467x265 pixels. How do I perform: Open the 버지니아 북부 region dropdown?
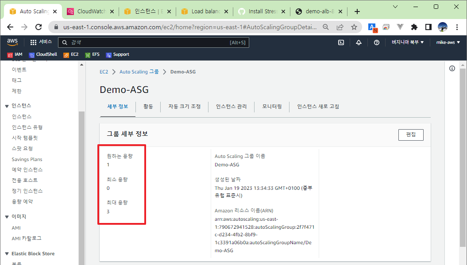click(407, 42)
